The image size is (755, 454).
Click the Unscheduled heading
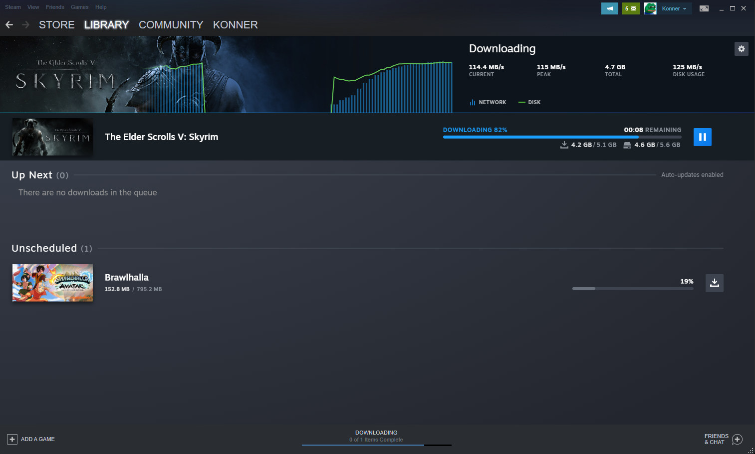[44, 248]
